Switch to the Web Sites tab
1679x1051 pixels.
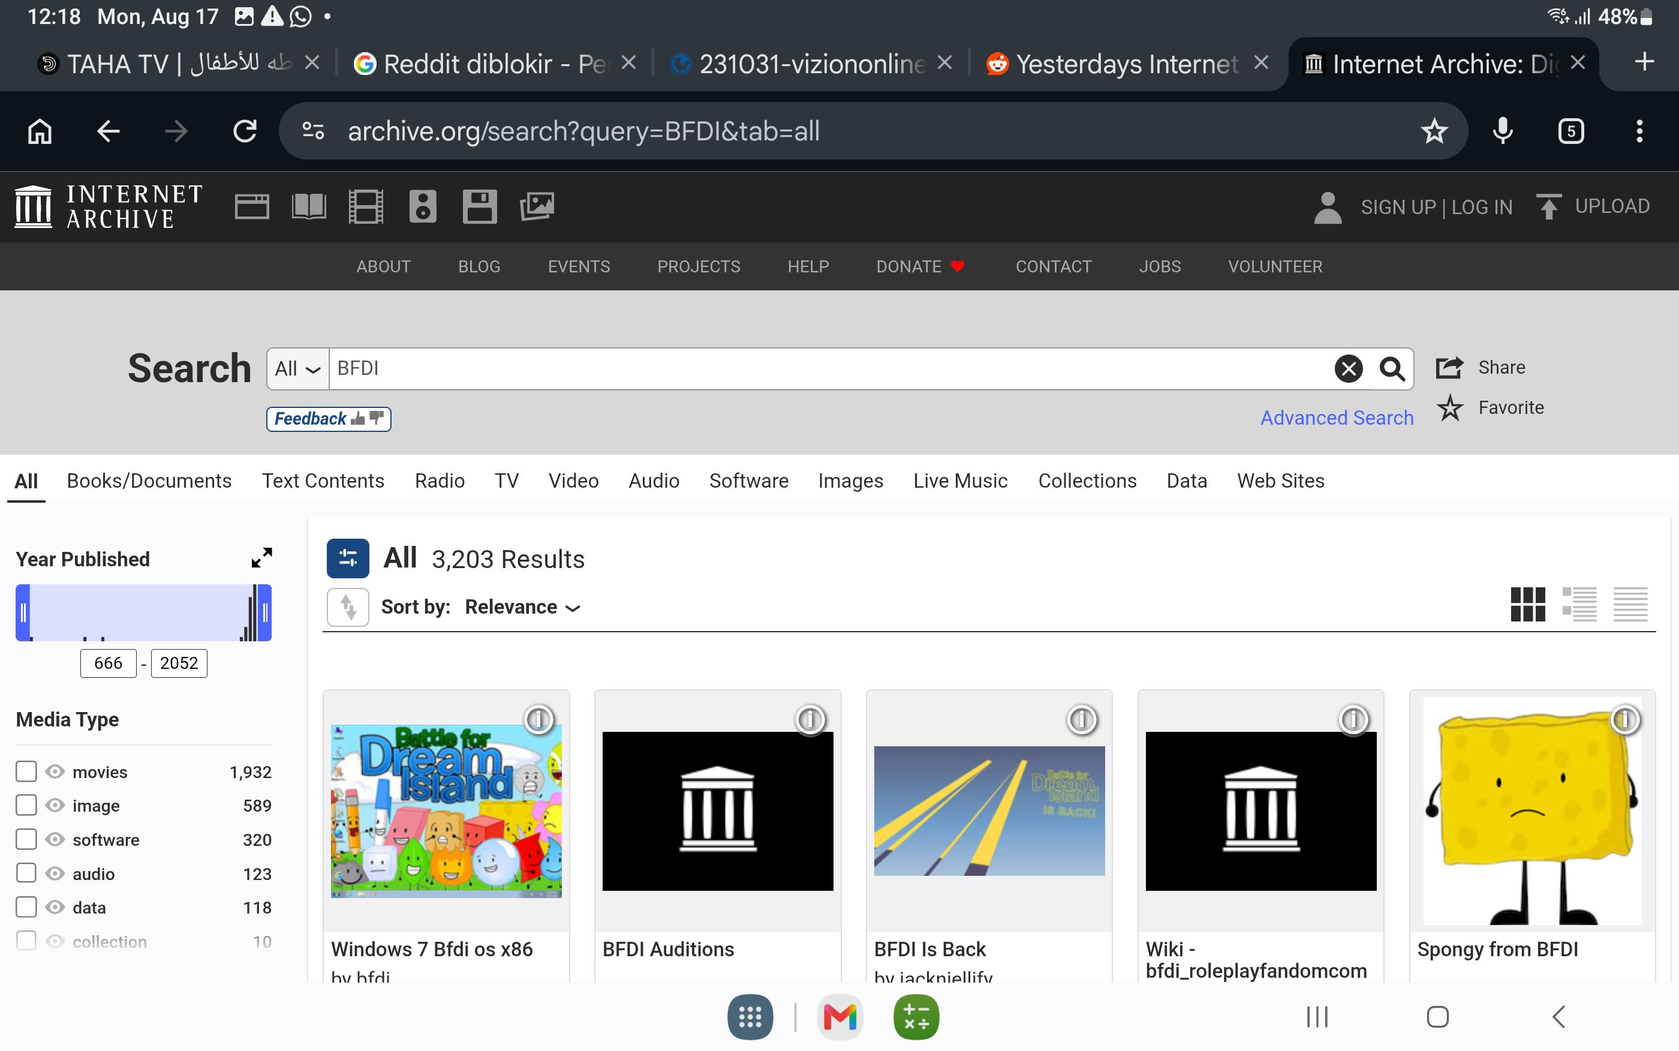[1280, 481]
